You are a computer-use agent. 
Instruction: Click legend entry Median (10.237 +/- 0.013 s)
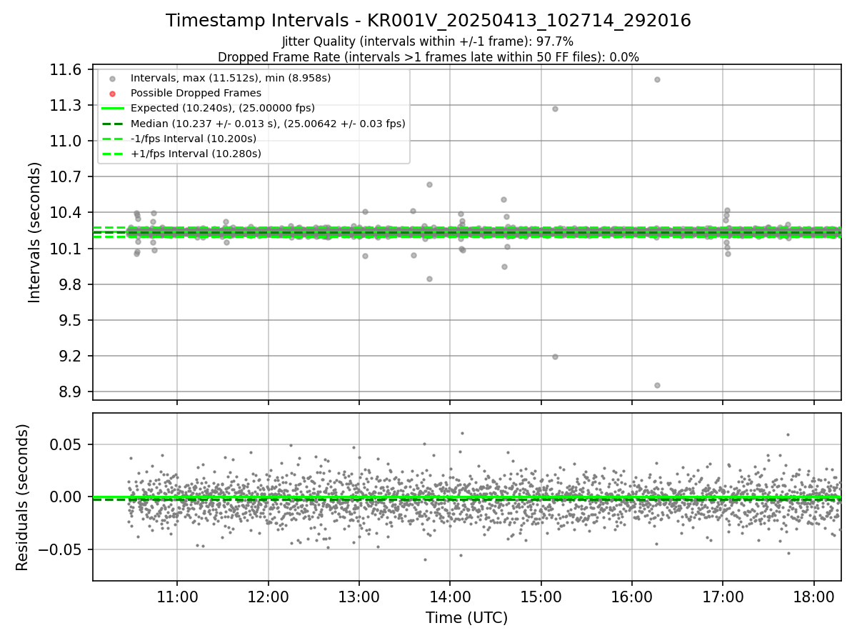click(x=268, y=124)
